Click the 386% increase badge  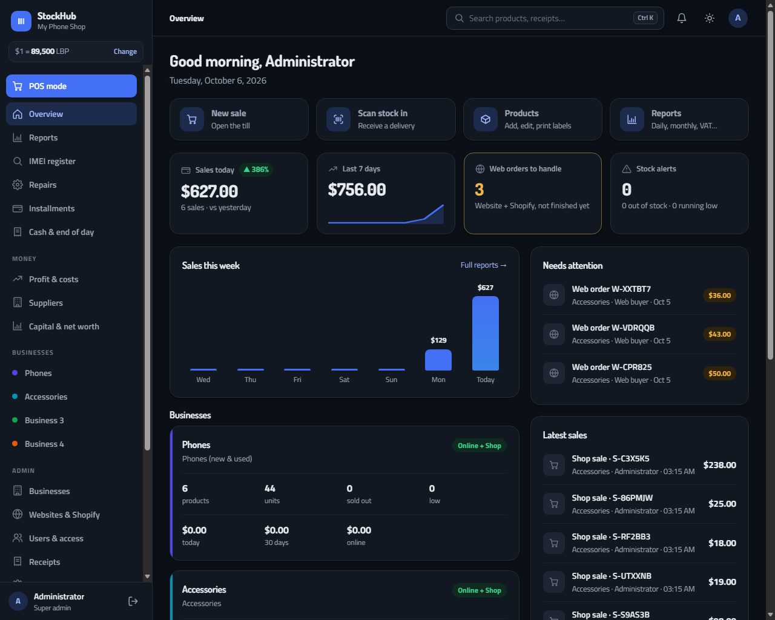click(x=256, y=170)
